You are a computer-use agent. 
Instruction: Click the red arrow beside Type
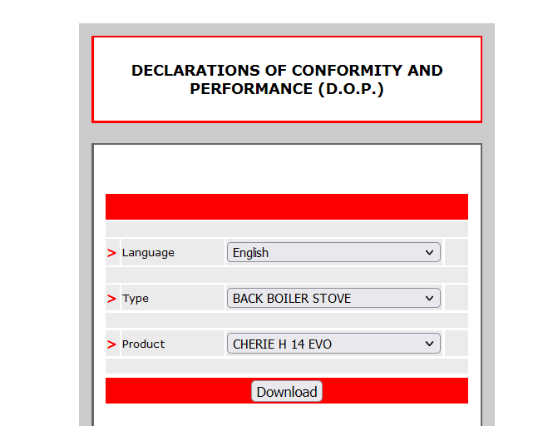pyautogui.click(x=111, y=299)
